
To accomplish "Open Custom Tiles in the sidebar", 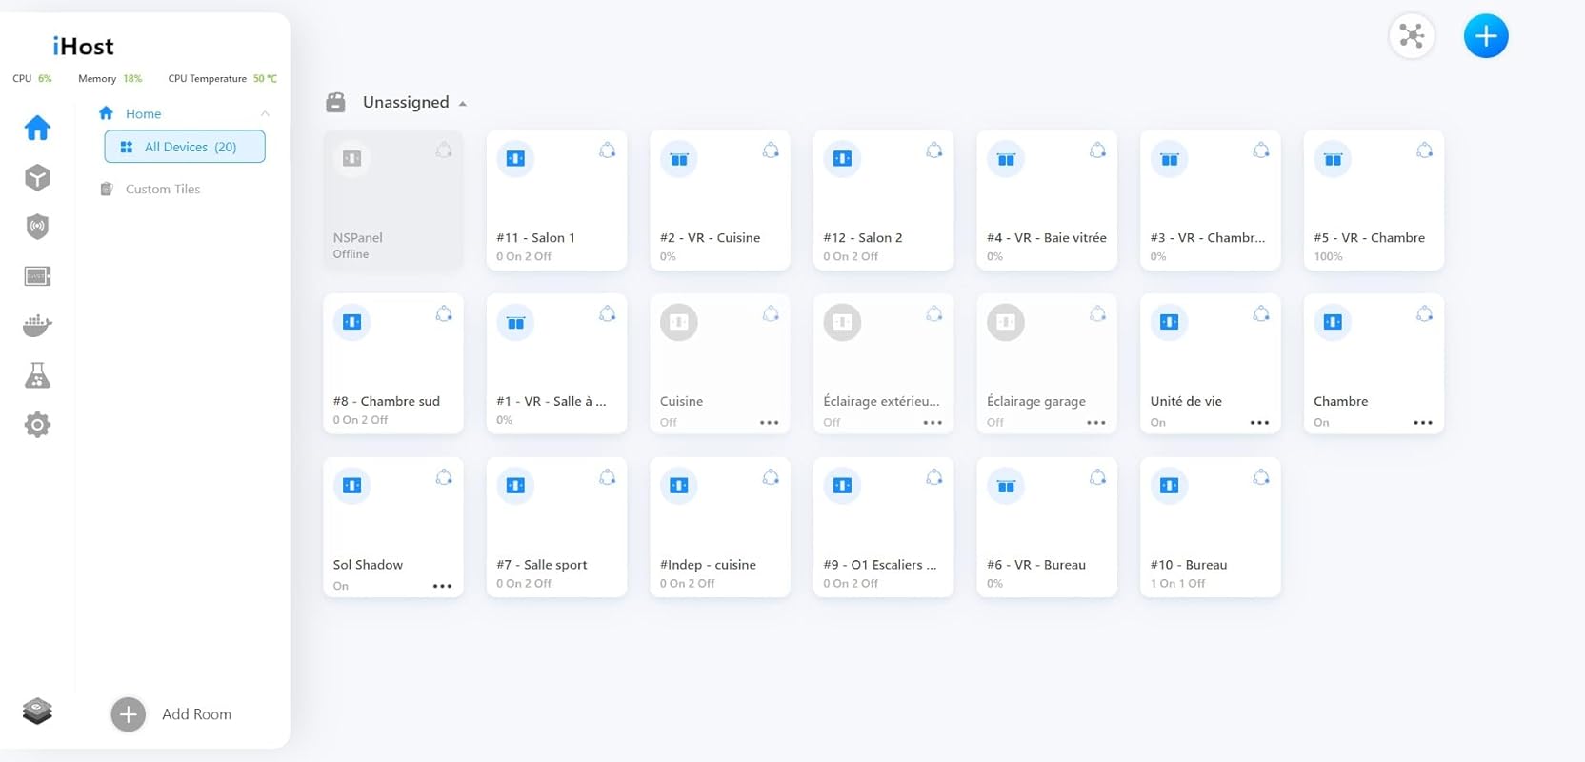I will 163,189.
